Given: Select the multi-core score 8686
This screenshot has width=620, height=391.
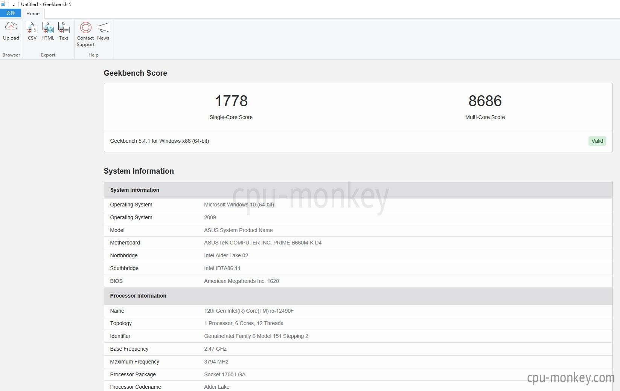Looking at the screenshot, I should click(x=485, y=101).
